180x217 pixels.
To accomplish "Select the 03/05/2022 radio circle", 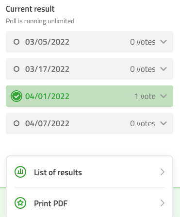I will tap(16, 42).
